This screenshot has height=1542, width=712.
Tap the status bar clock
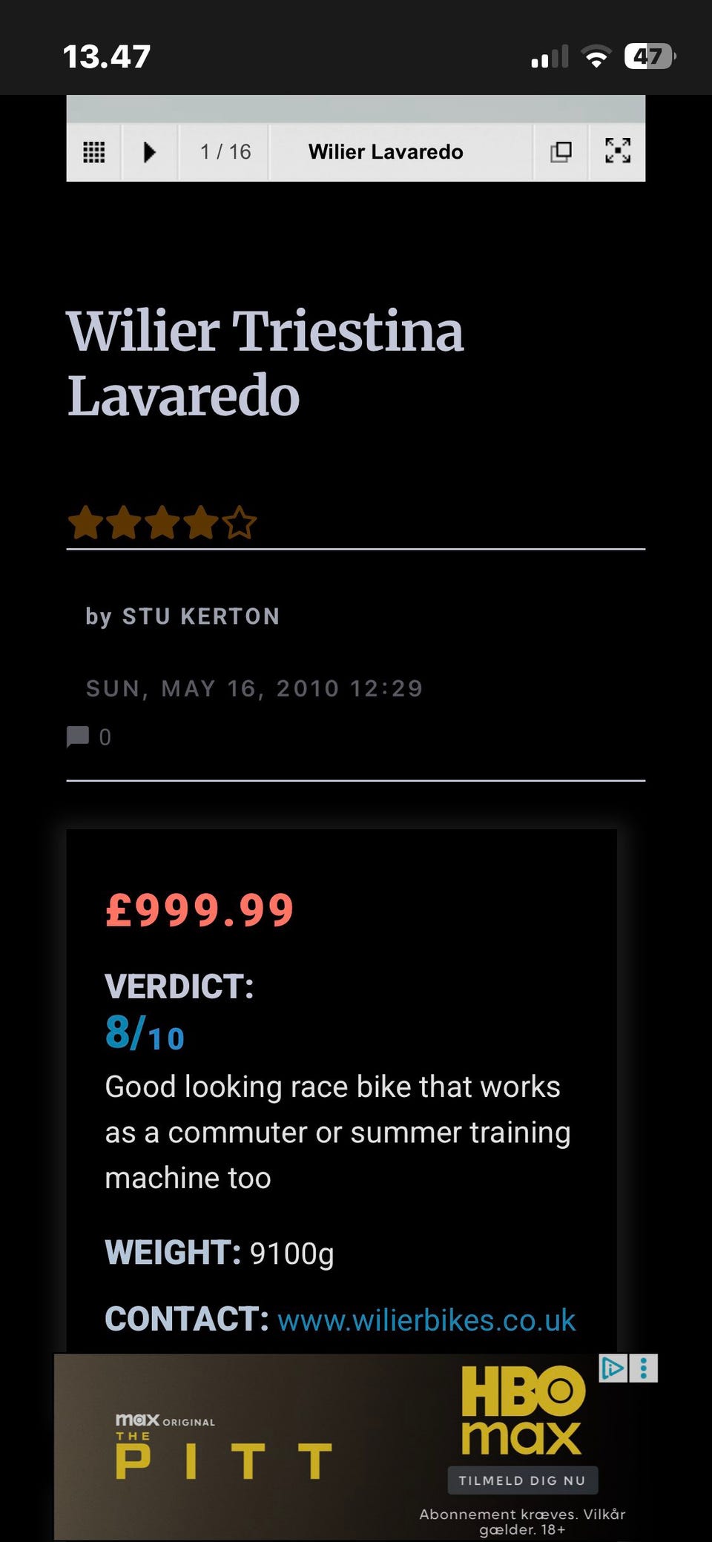[x=107, y=57]
